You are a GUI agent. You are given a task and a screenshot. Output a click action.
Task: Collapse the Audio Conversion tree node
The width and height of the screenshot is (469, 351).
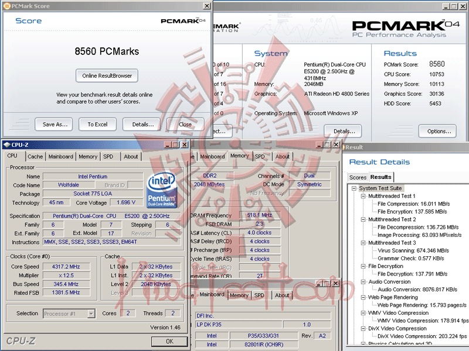tap(363, 282)
